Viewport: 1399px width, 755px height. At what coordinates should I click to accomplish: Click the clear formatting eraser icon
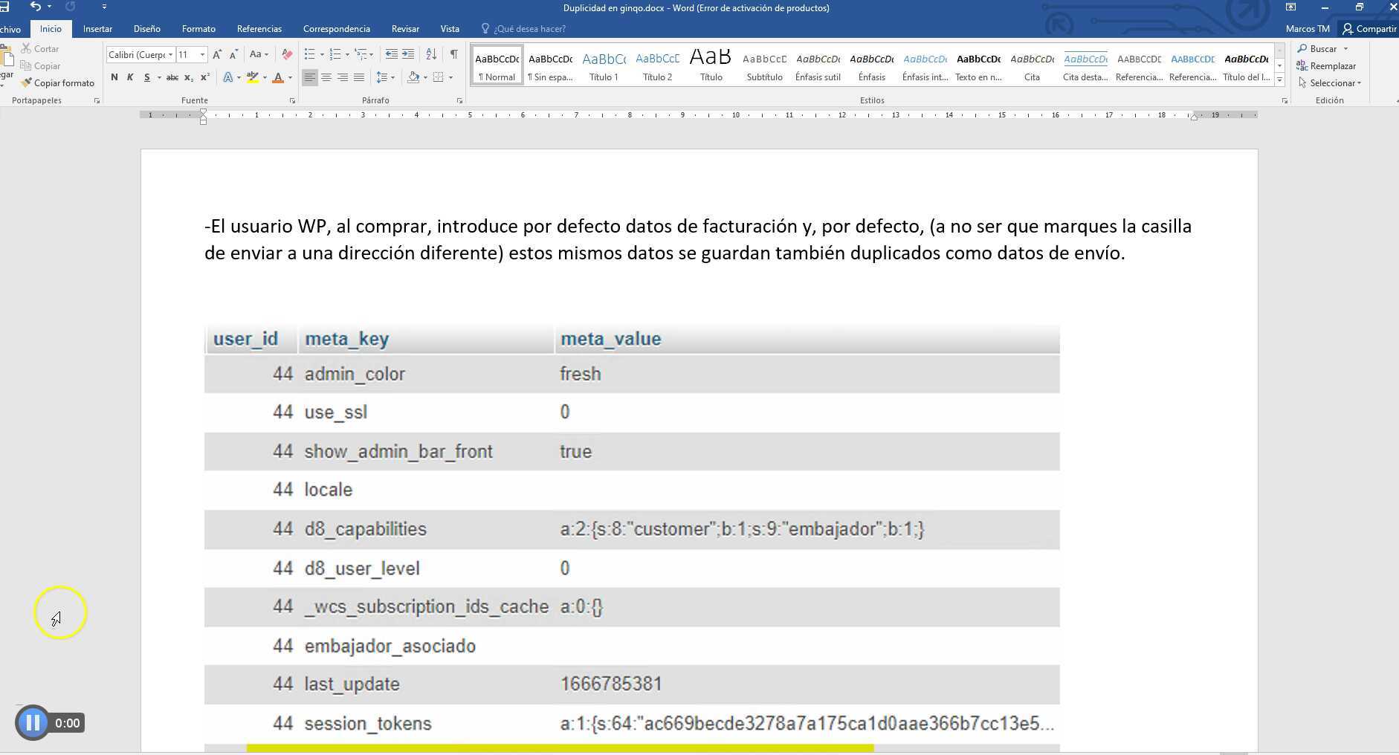[287, 54]
